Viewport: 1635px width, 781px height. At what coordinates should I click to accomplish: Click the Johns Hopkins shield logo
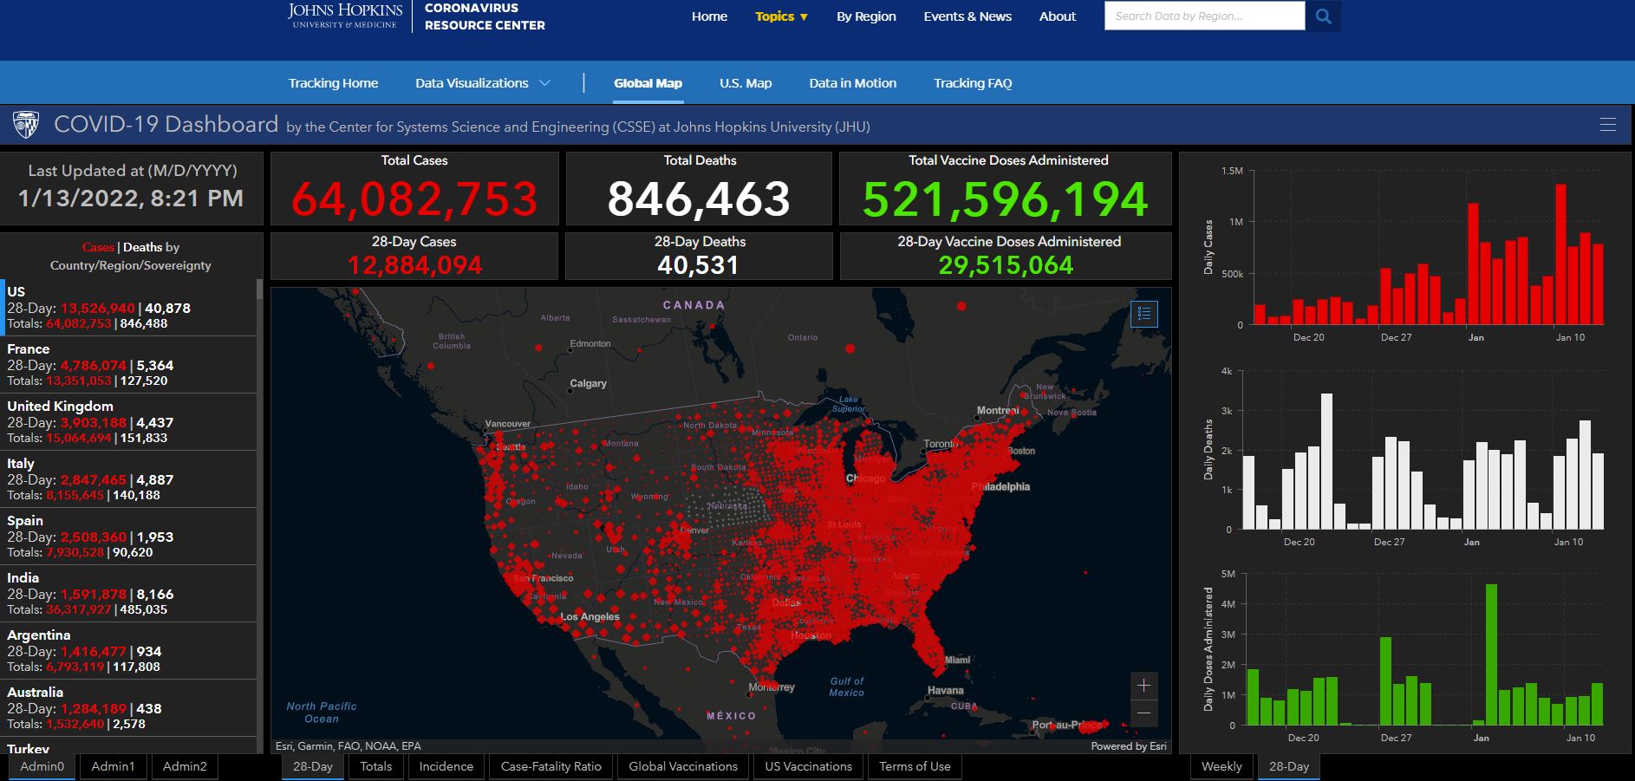pos(26,125)
